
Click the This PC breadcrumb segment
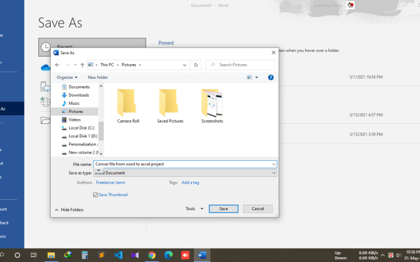click(107, 65)
